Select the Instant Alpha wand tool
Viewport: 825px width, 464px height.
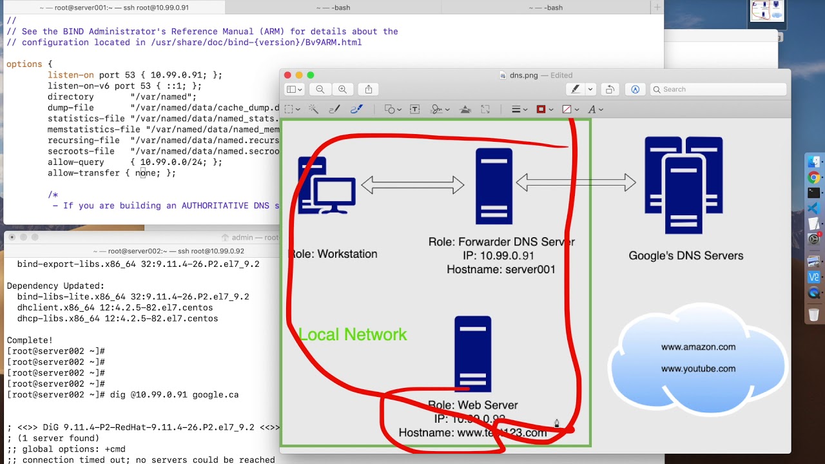tap(313, 110)
